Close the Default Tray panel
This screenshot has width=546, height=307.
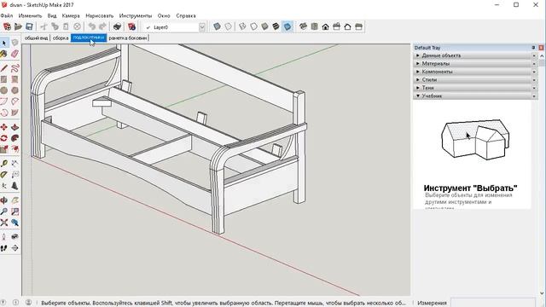coord(541,48)
